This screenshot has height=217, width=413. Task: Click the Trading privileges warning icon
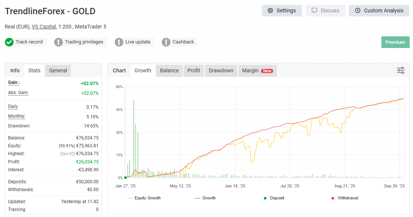58,42
